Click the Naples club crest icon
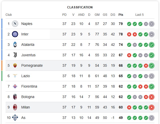Image resolution: width=160 pixels, height=124 pixels. click(x=15, y=24)
